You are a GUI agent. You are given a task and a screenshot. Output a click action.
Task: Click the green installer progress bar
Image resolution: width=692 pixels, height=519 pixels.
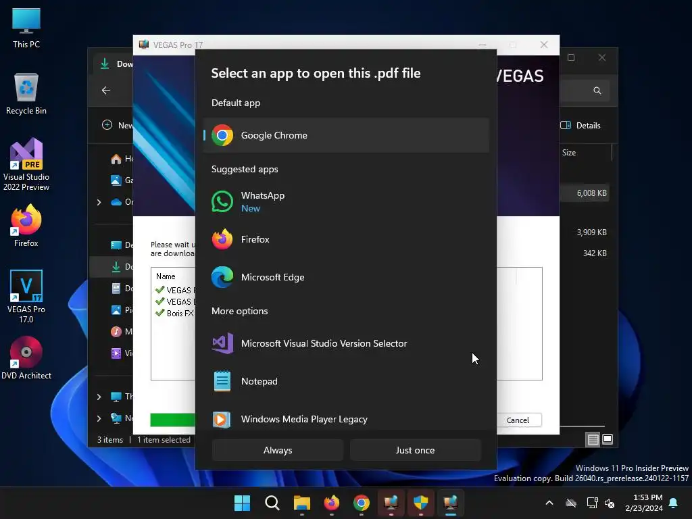172,420
